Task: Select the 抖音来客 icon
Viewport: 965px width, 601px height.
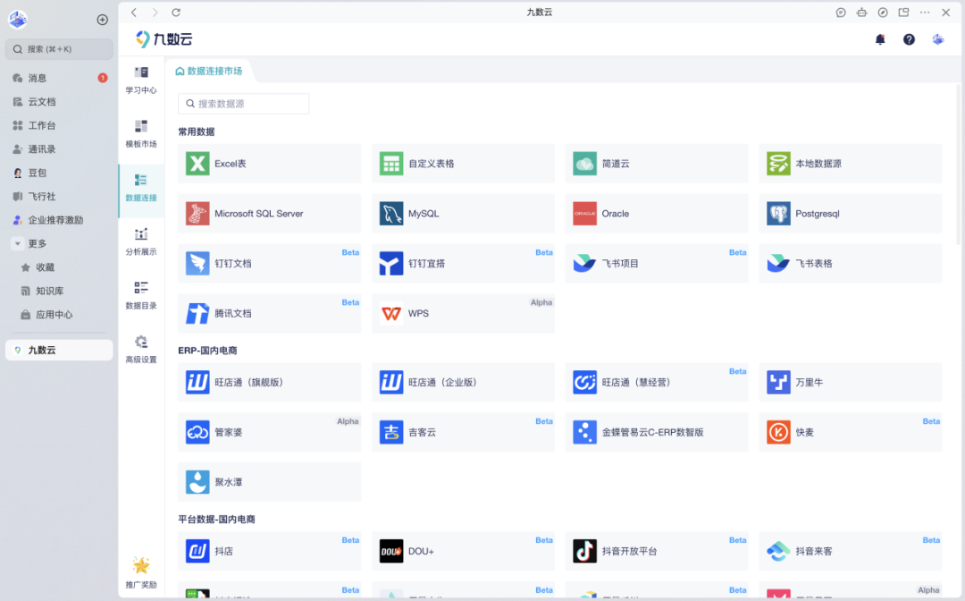Action: tap(778, 551)
